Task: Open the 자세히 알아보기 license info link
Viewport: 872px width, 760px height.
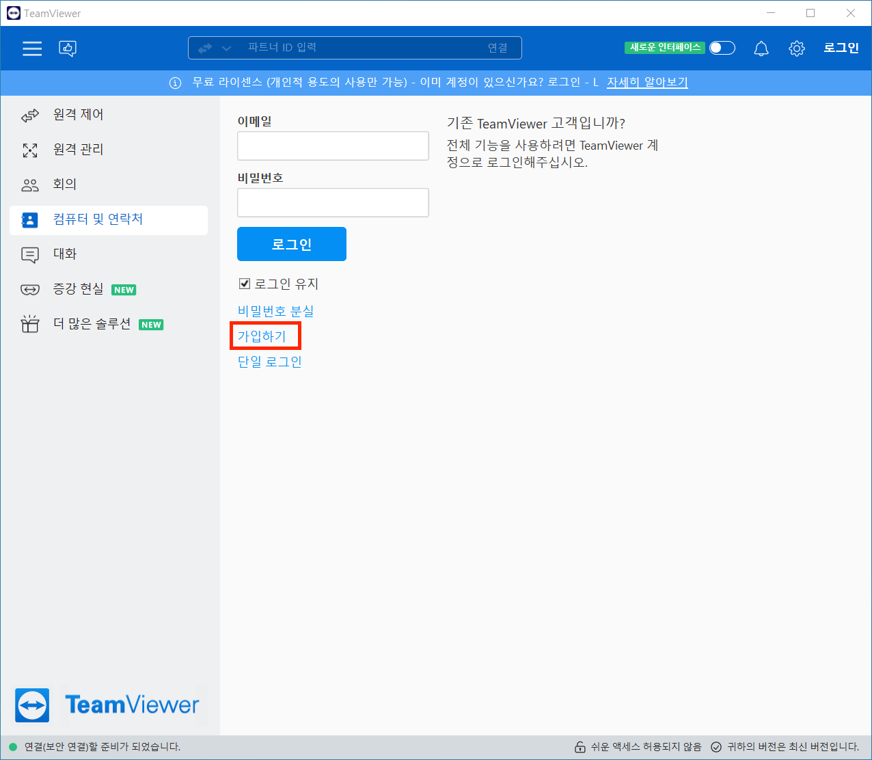Action: click(646, 82)
